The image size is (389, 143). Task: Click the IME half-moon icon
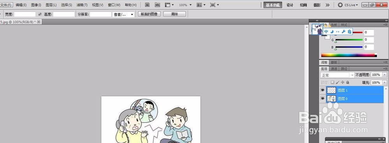332,32
